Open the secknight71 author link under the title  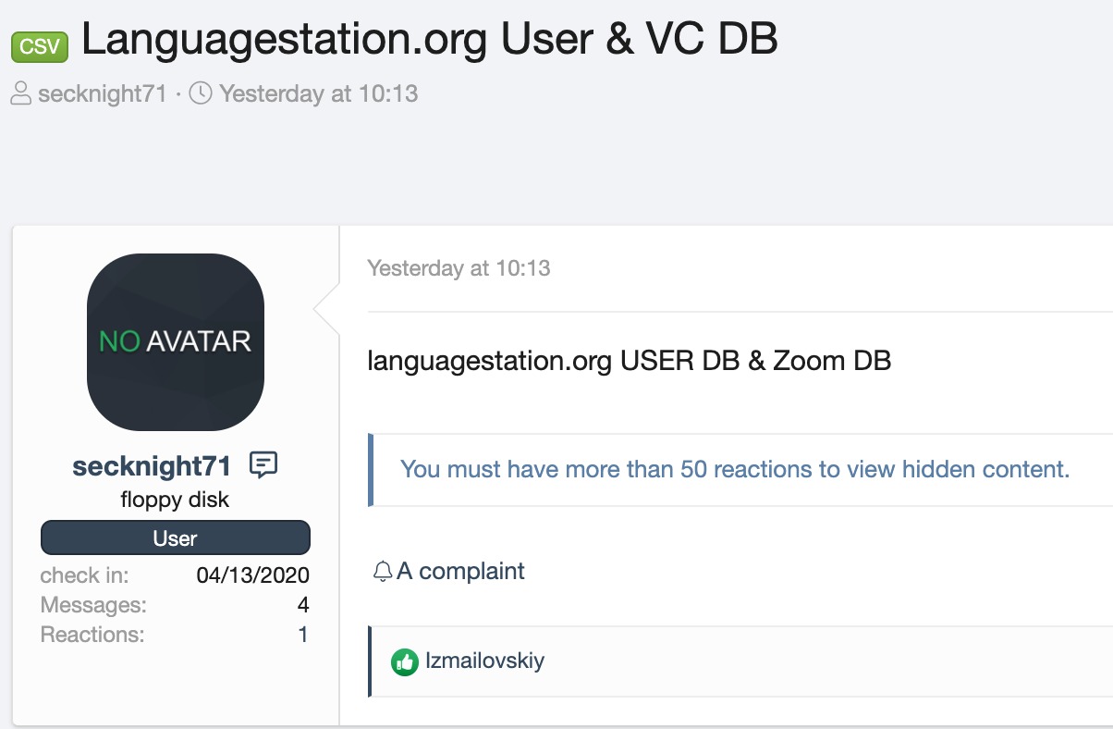(x=102, y=93)
